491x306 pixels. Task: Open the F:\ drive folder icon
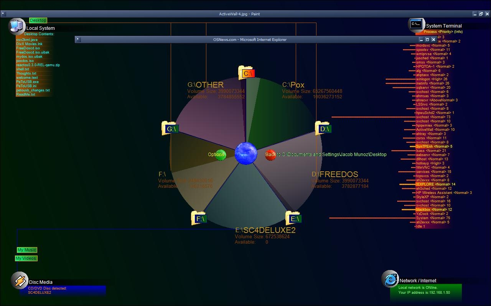coord(199,218)
